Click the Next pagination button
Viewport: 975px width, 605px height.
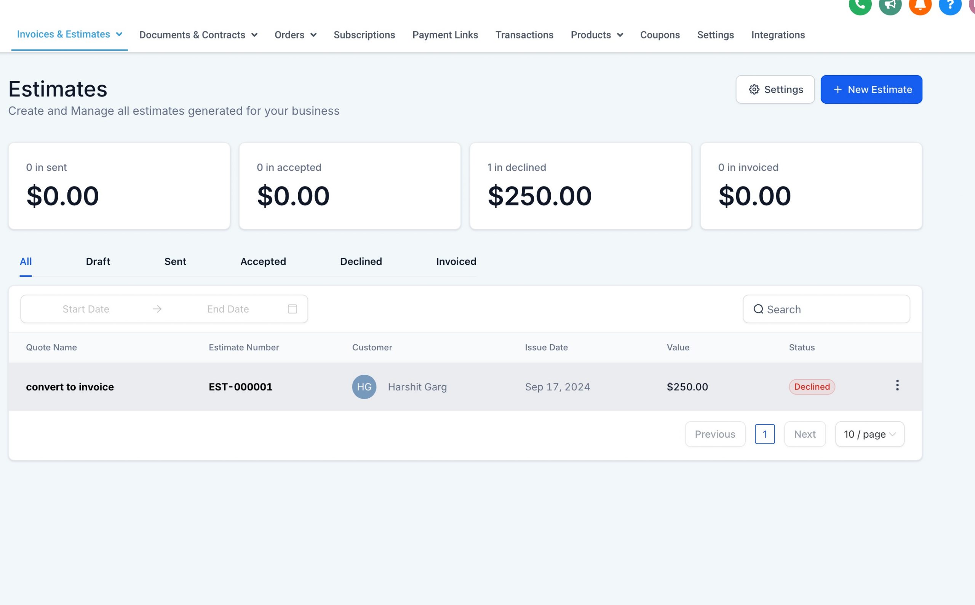(x=804, y=434)
